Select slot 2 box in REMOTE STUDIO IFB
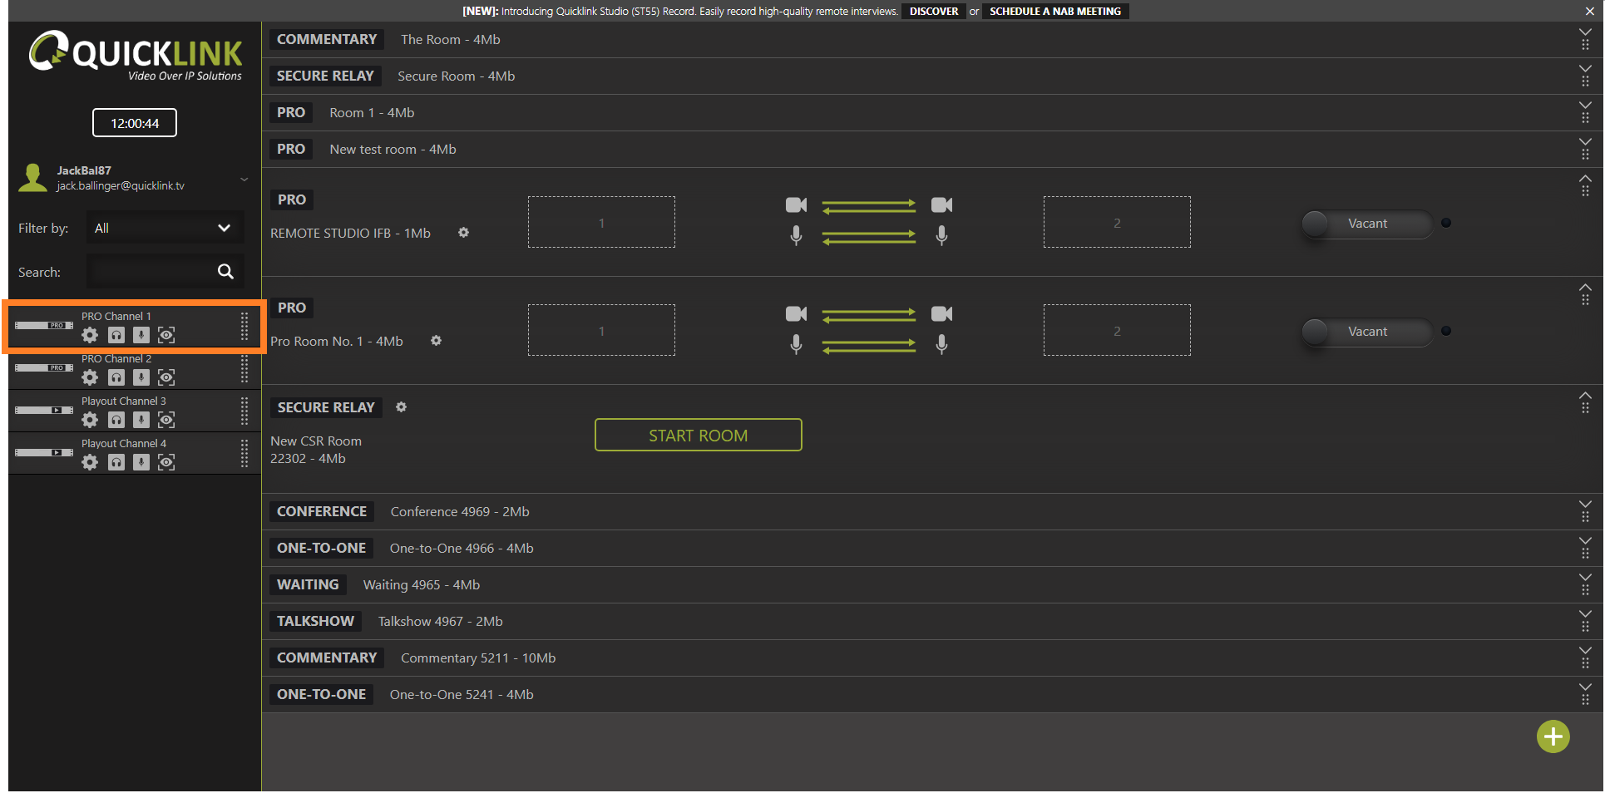This screenshot has width=1605, height=793. 1117,223
